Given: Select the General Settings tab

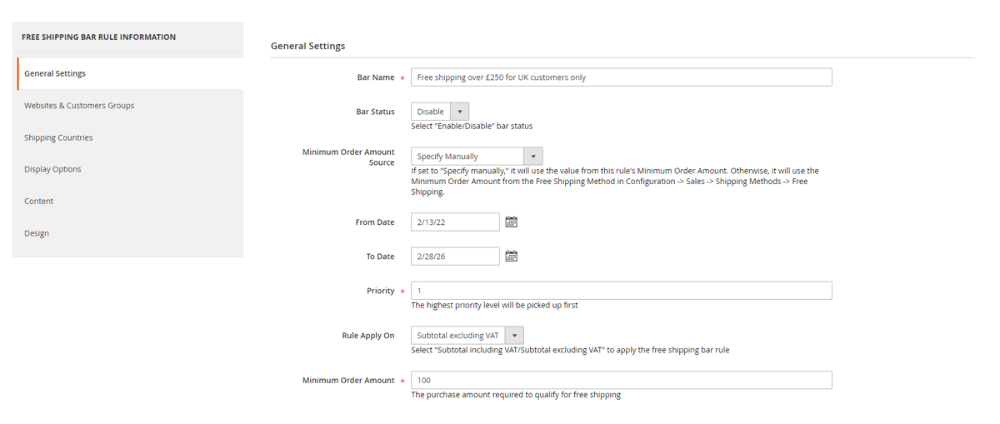Looking at the screenshot, I should (55, 73).
